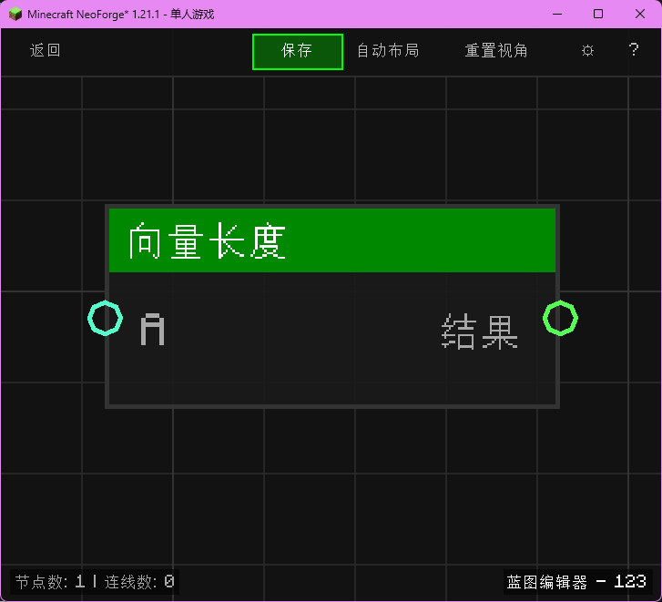This screenshot has height=602, width=662.
Task: Click the input label A
Action: (152, 330)
